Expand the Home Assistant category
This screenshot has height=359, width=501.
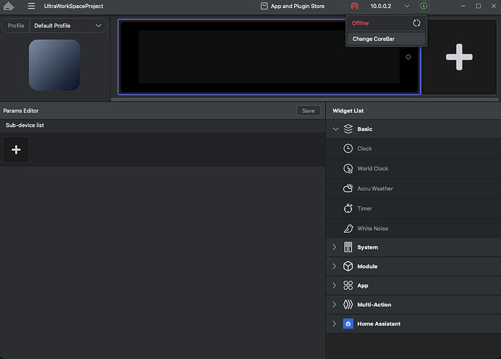click(x=334, y=323)
